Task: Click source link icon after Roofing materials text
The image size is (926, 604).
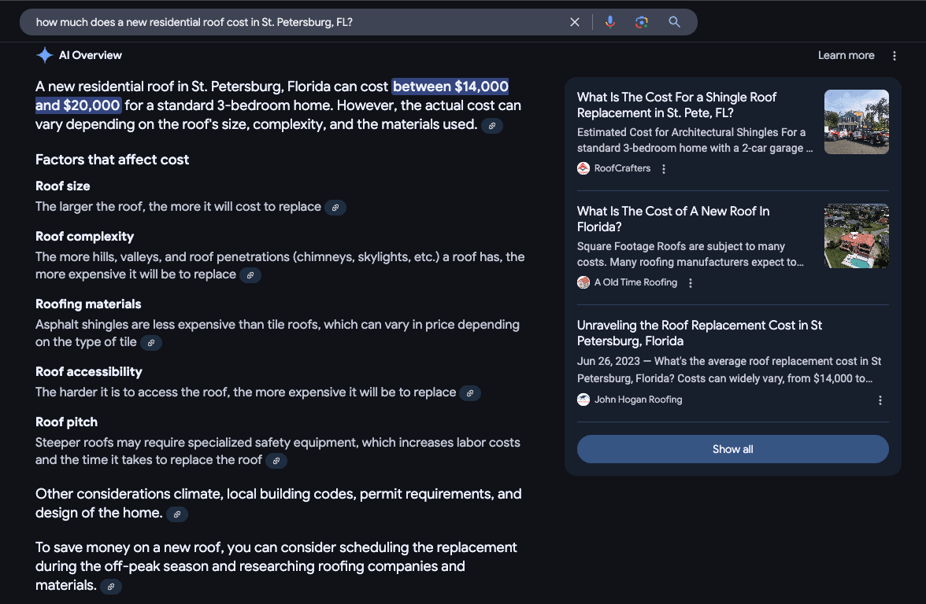Action: [151, 343]
